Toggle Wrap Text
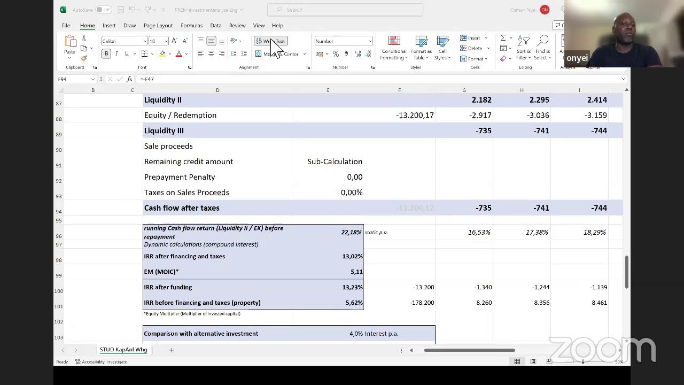The image size is (684, 385). click(x=271, y=41)
